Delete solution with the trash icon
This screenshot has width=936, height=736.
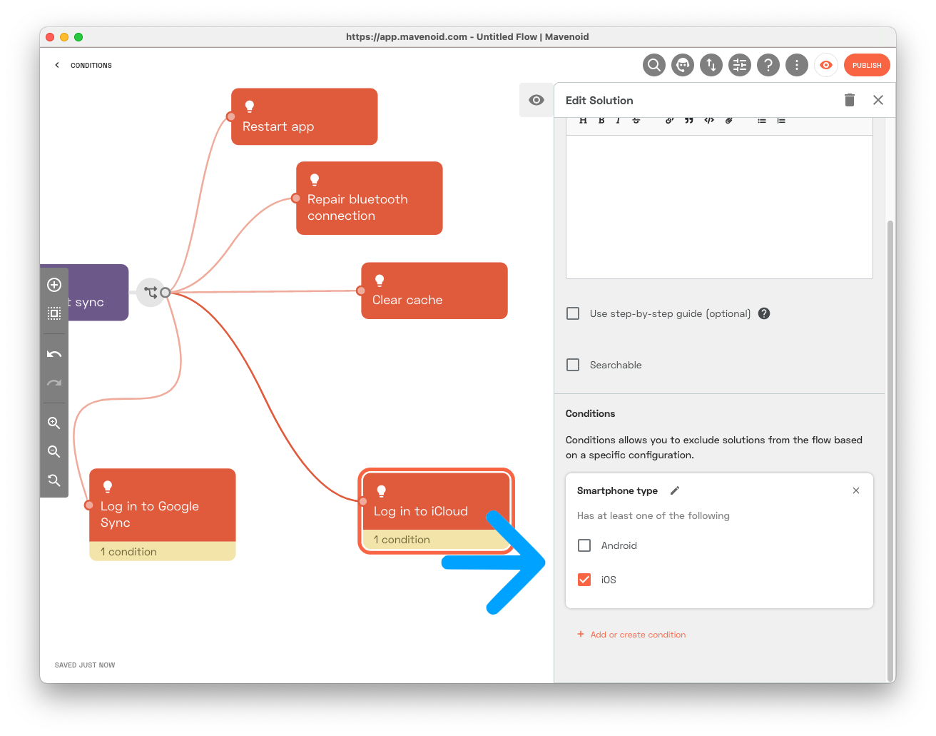tap(850, 100)
